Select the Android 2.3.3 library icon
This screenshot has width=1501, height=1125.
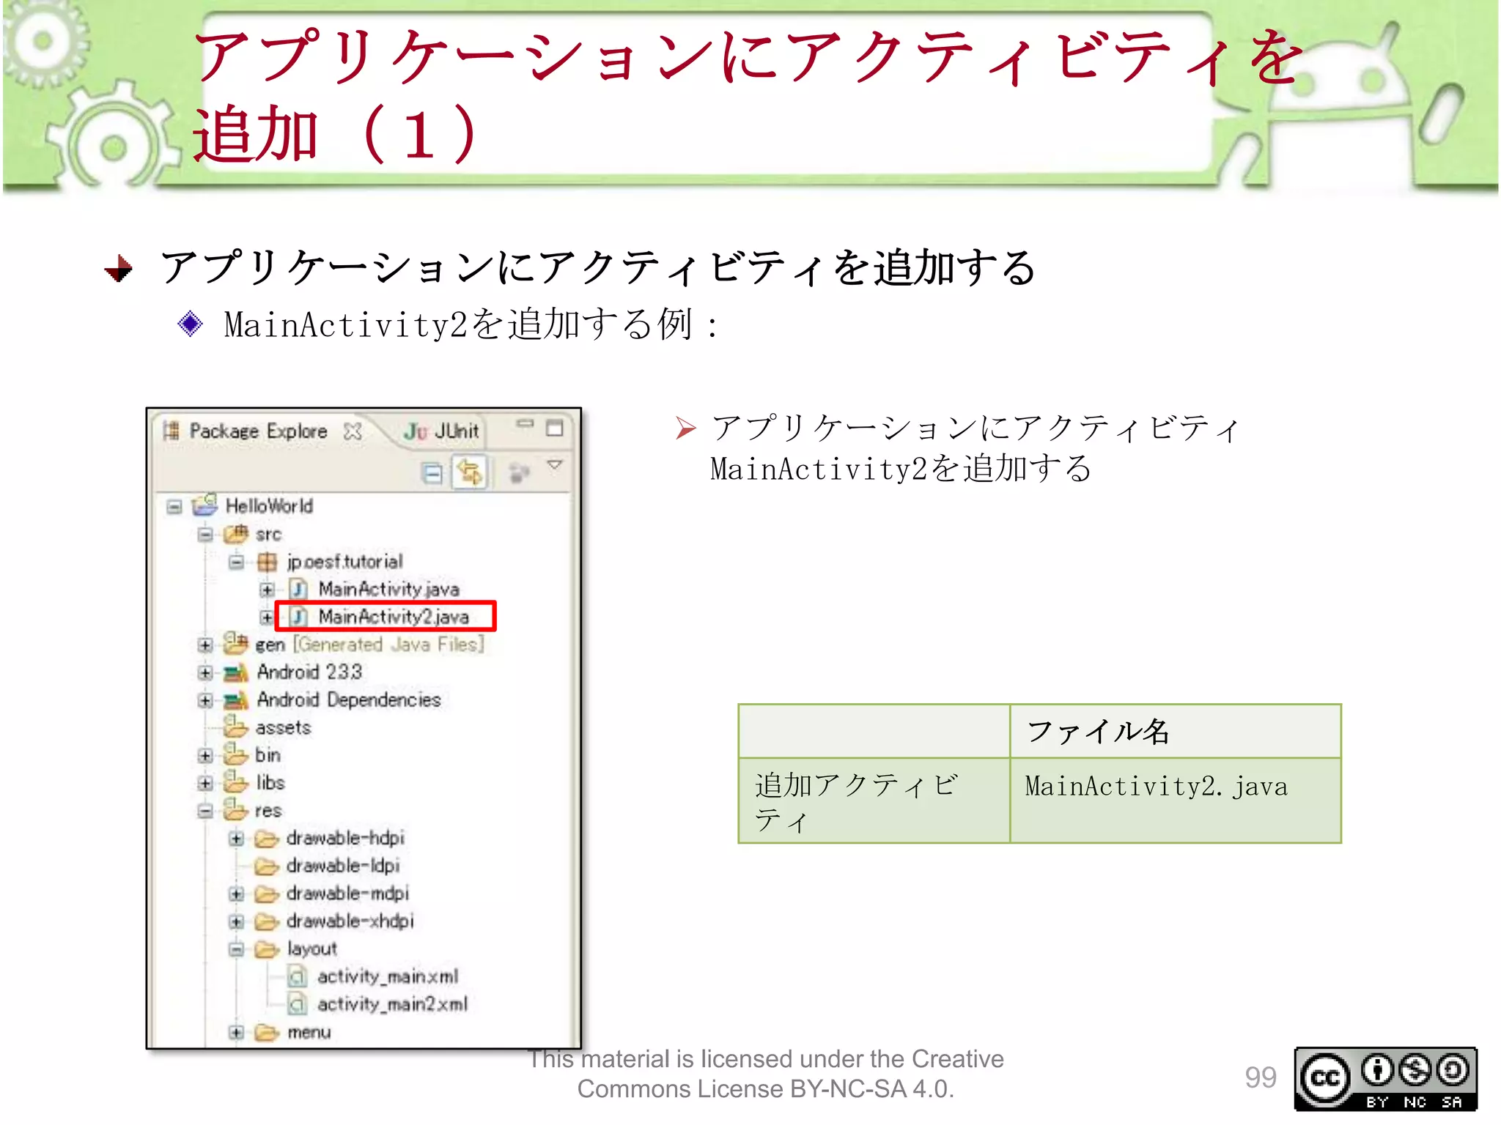tap(236, 672)
